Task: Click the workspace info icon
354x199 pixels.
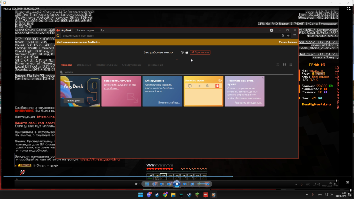Action: (182, 52)
